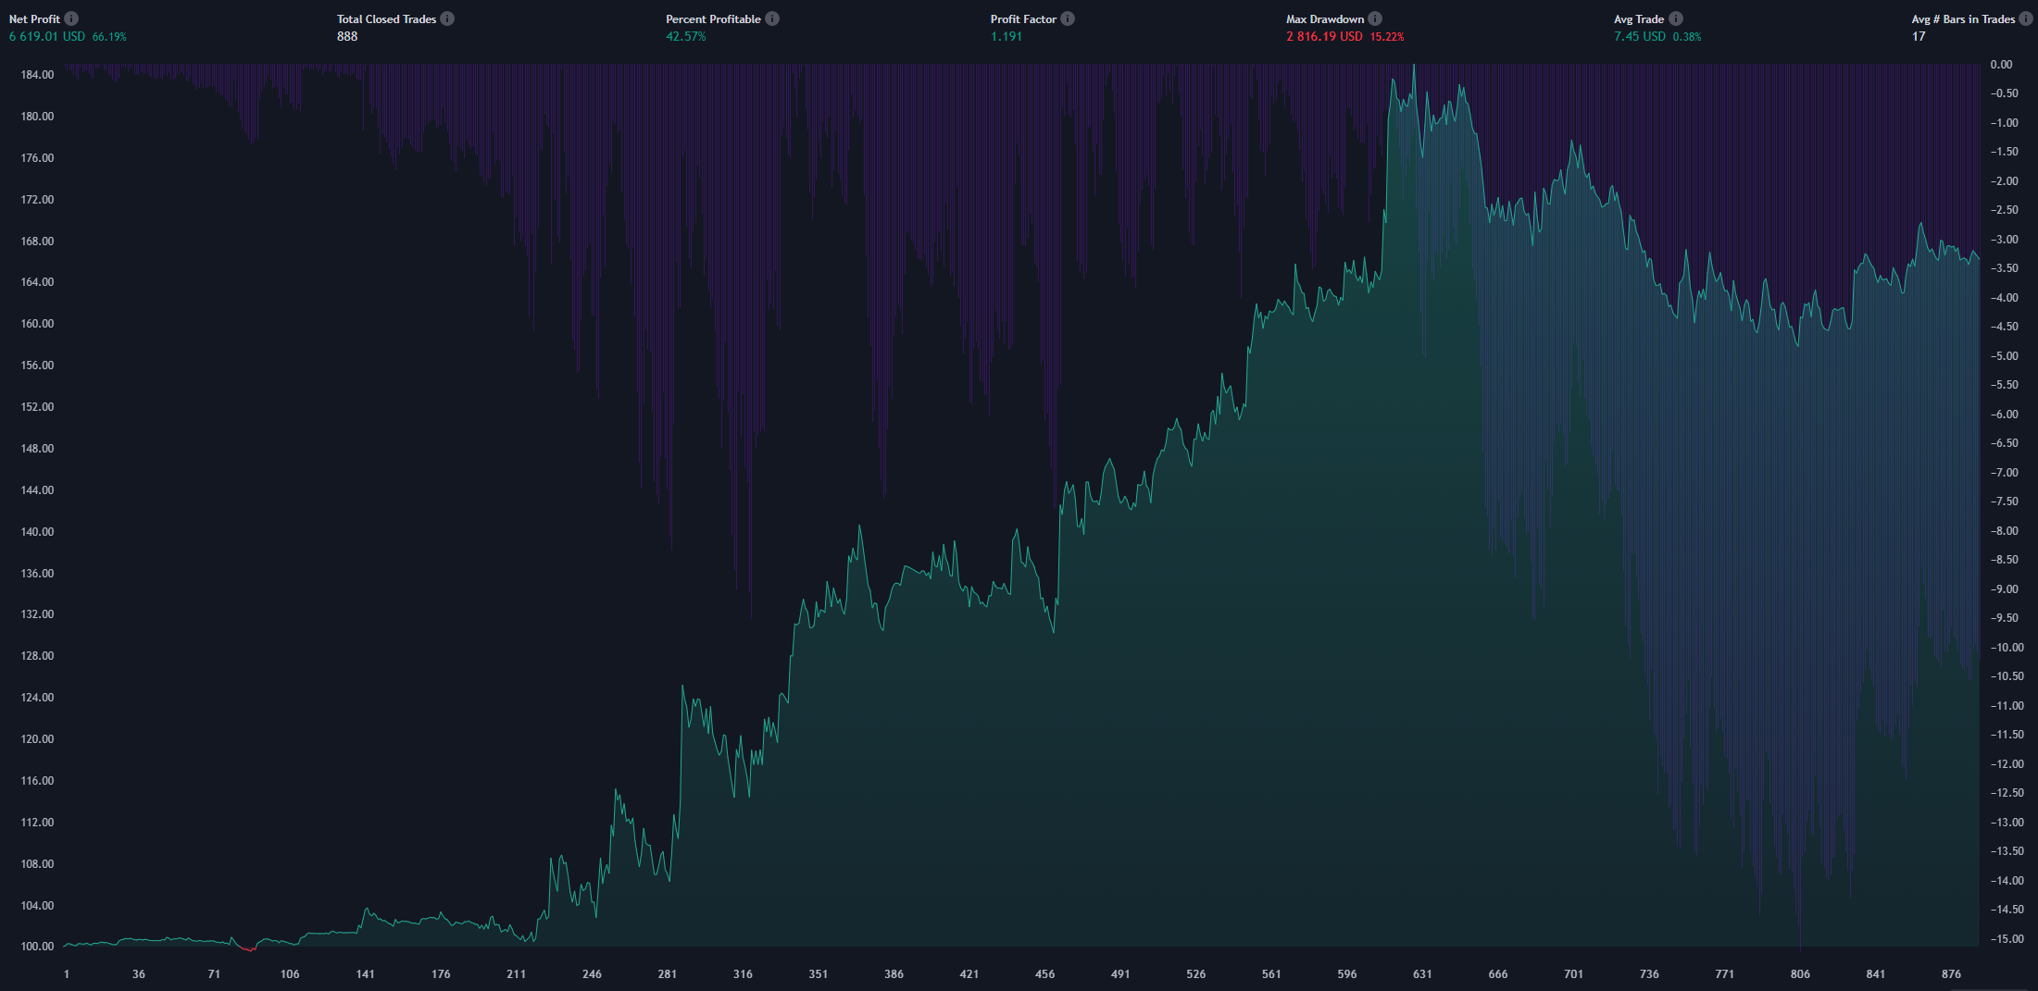2038x991 pixels.
Task: Click the 66.19% net profit percentage
Action: click(109, 37)
